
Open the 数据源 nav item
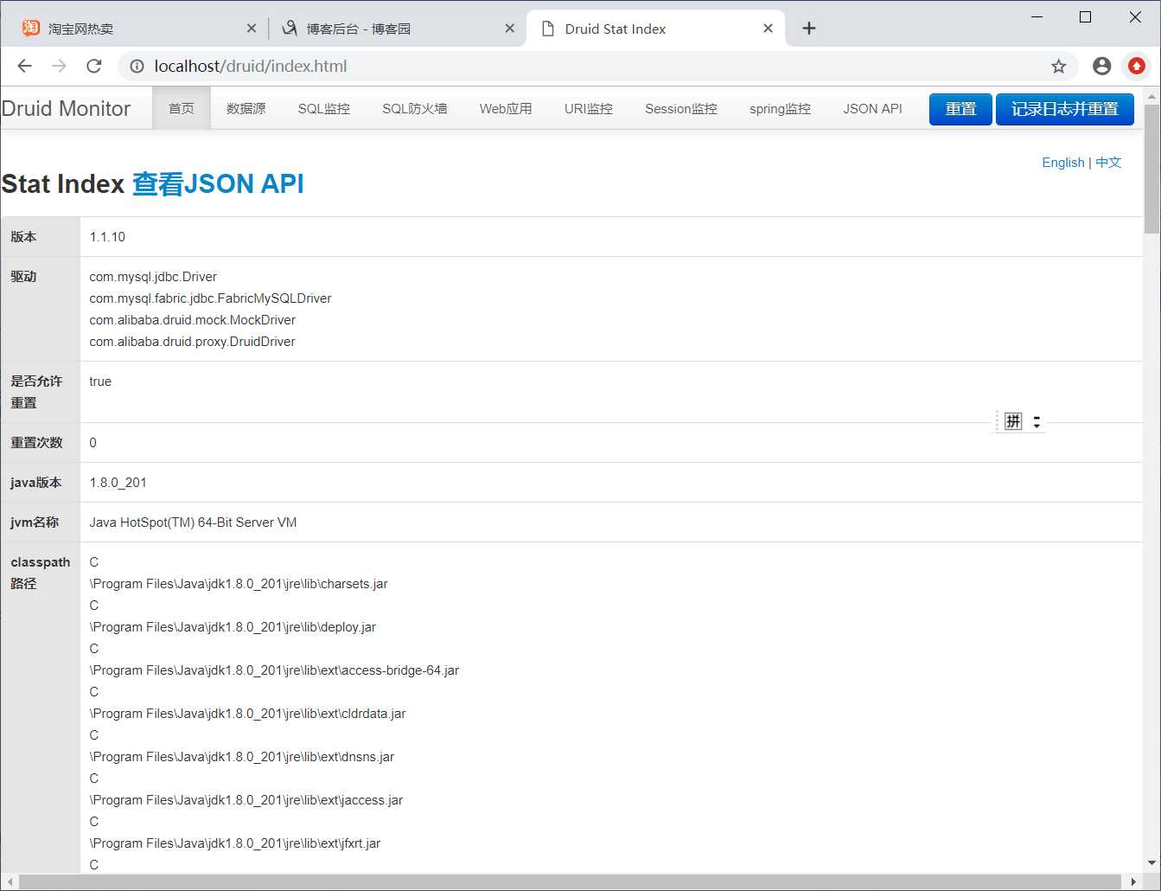tap(246, 108)
